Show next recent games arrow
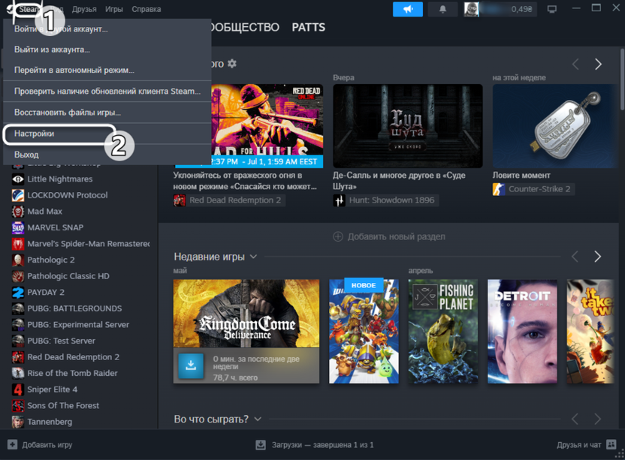The height and width of the screenshot is (460, 625). coord(597,257)
